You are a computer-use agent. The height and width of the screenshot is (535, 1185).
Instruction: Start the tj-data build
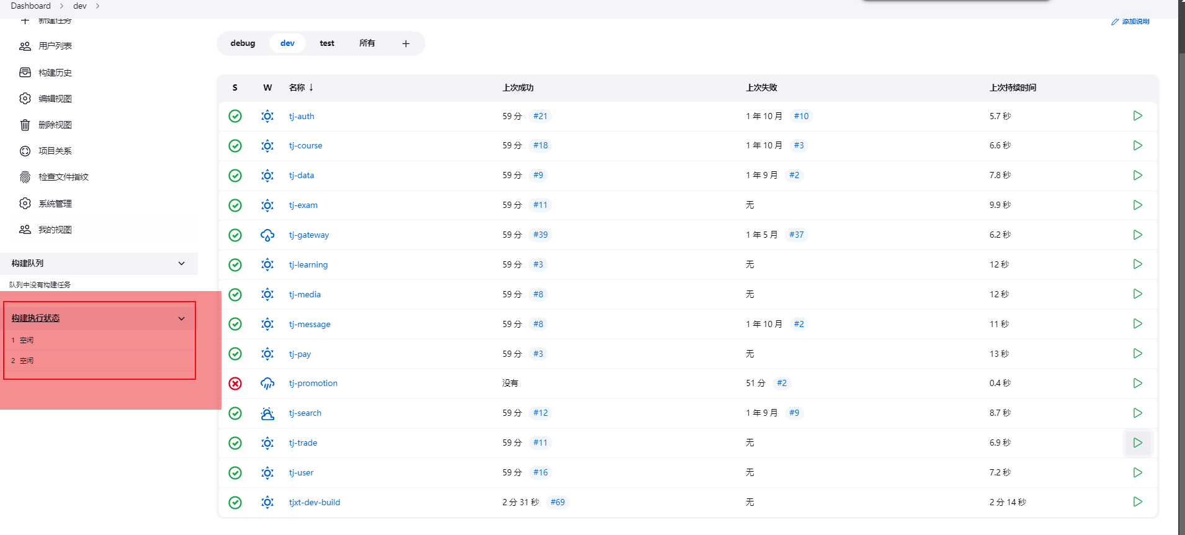(1137, 175)
